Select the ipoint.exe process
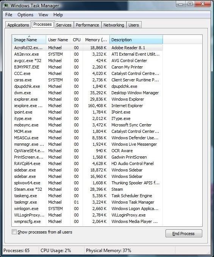 87,112
